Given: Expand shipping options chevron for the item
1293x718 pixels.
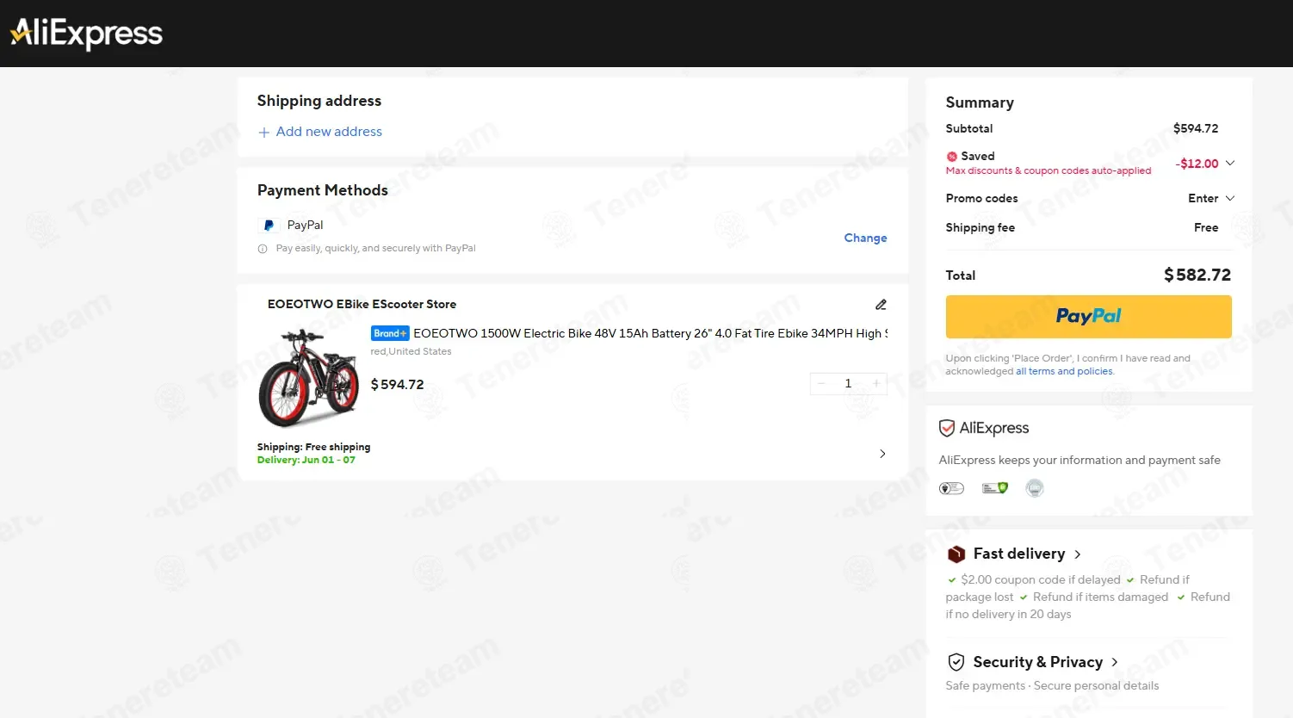Looking at the screenshot, I should 882,454.
